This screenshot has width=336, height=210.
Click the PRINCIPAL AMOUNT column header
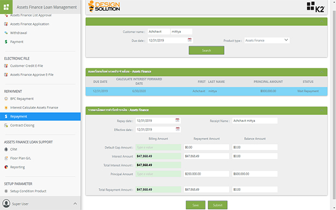point(268,81)
